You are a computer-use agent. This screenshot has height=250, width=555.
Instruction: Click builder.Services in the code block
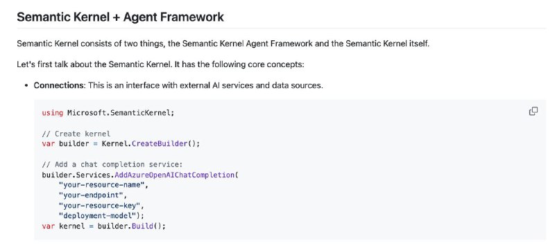77,175
